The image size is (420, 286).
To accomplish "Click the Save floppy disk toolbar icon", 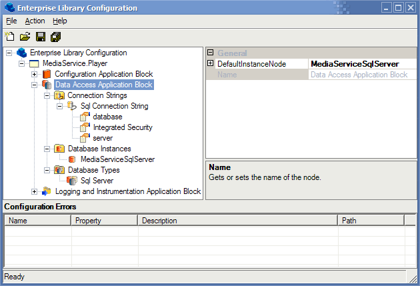I will point(41,37).
